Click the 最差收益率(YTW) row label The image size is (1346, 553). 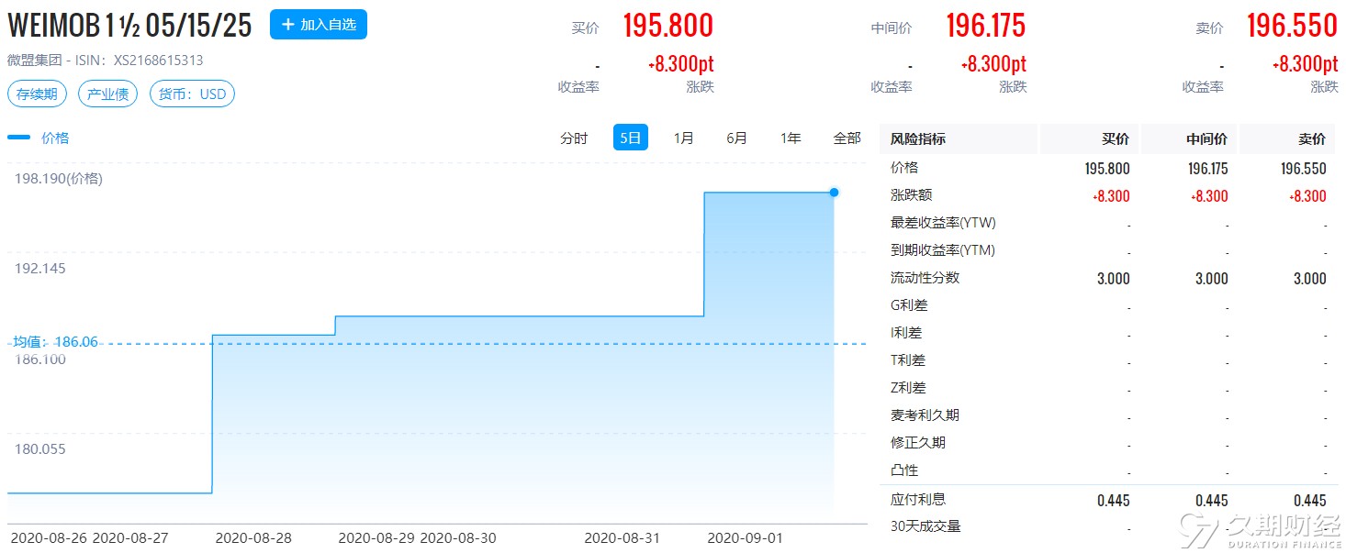coord(943,223)
